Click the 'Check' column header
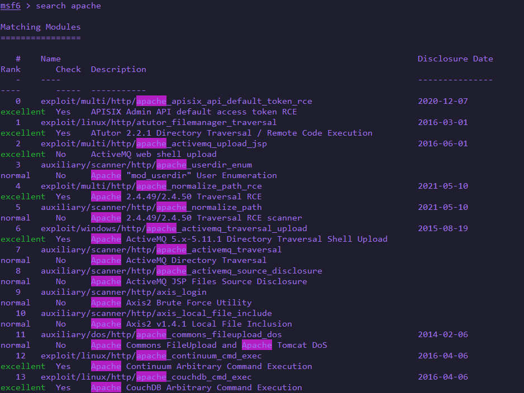The width and height of the screenshot is (524, 393). point(68,69)
